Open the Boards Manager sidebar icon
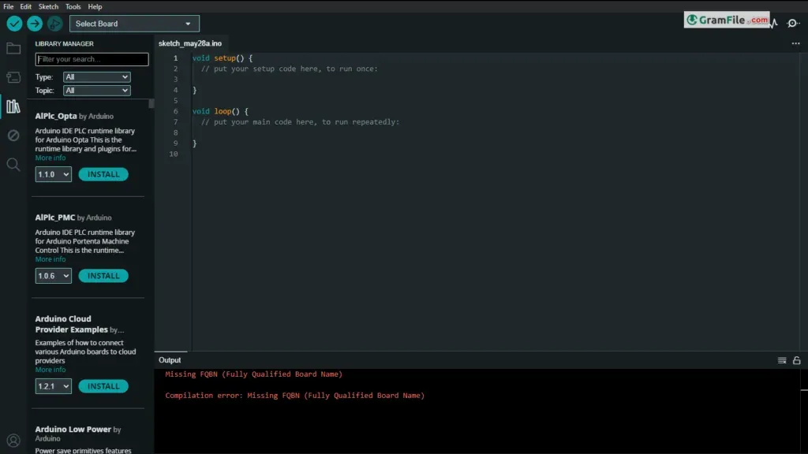This screenshot has width=808, height=454. tap(13, 77)
